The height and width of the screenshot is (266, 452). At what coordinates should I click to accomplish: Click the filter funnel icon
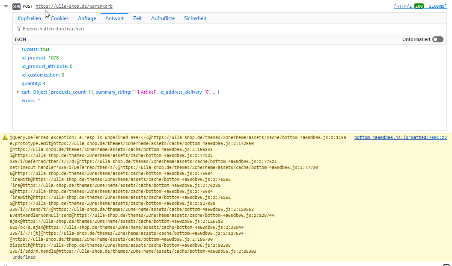pyautogui.click(x=19, y=29)
